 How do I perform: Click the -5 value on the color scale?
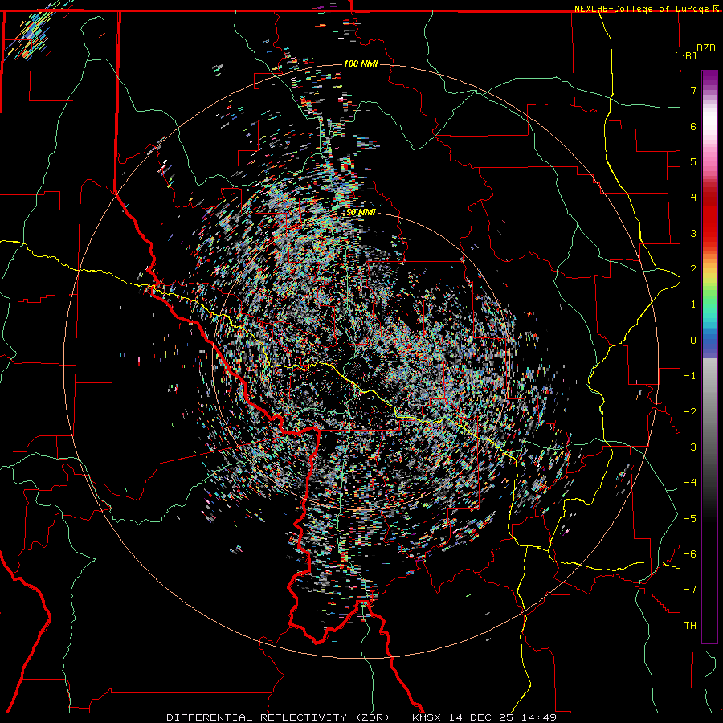pos(690,519)
